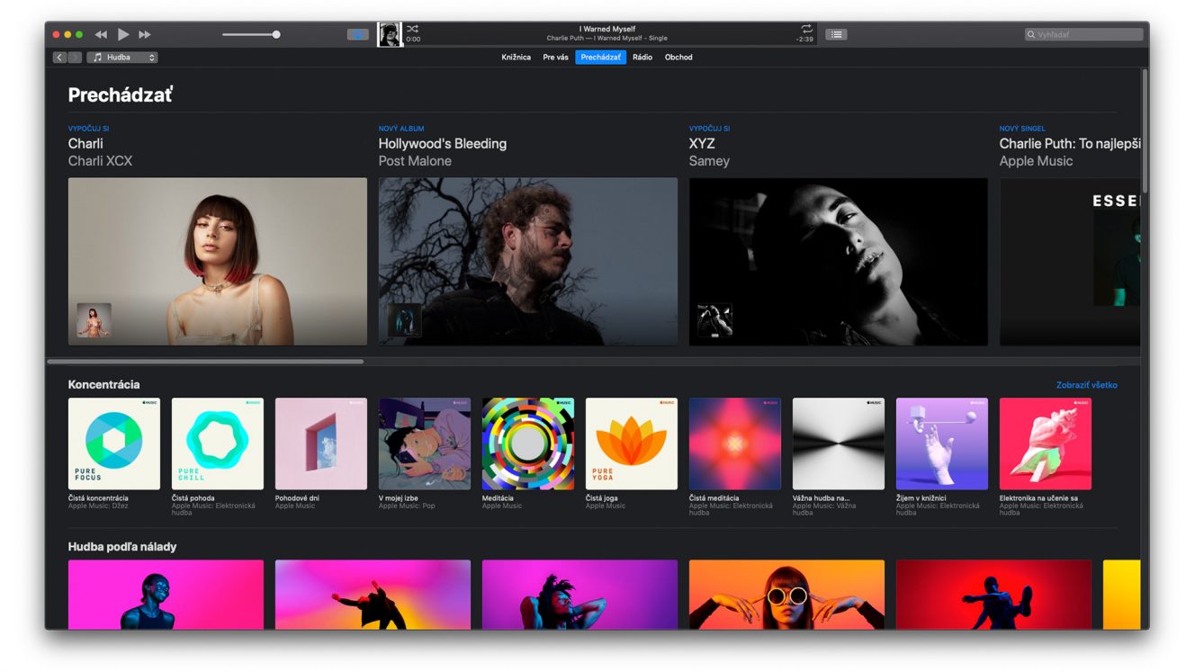Image resolution: width=1195 pixels, height=672 pixels.
Task: Switch to the Pre vás tab
Action: coord(555,58)
